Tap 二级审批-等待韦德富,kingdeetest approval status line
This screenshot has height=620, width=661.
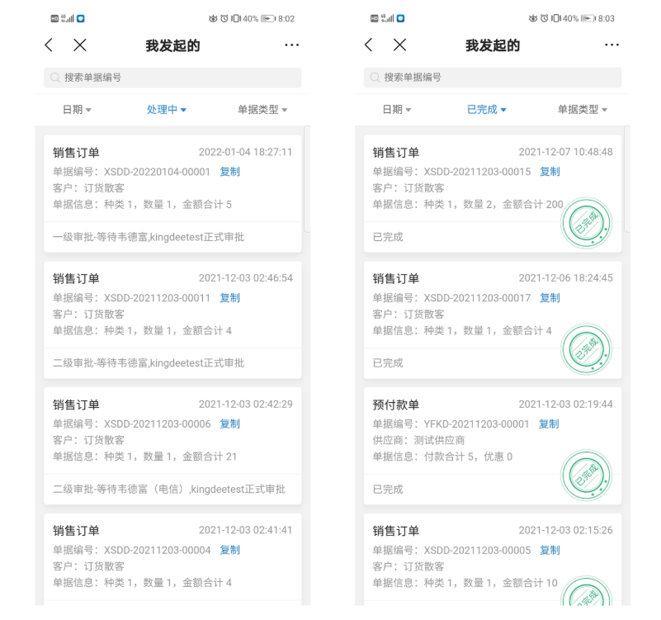[149, 363]
